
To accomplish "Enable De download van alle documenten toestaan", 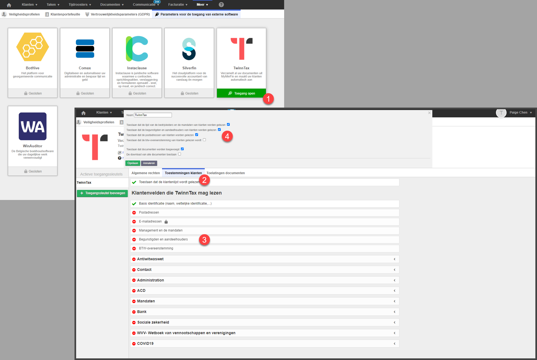I will coord(179,154).
